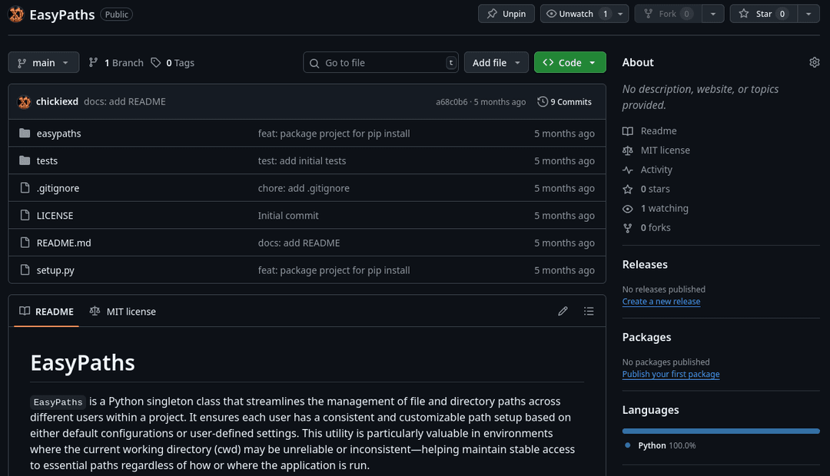
Task: Open 'chore: add .gitignore' commit message
Action: pos(304,188)
